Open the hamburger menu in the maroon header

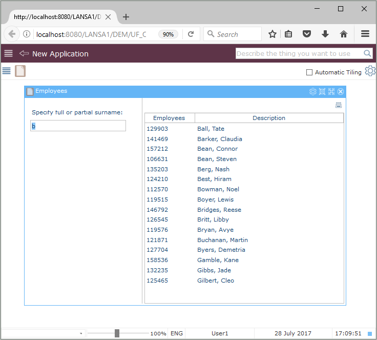(8, 53)
